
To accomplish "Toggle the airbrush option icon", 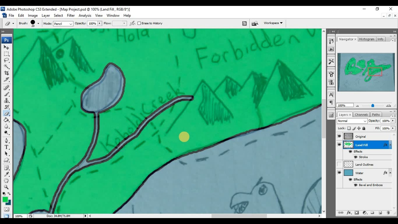I will coord(132,23).
